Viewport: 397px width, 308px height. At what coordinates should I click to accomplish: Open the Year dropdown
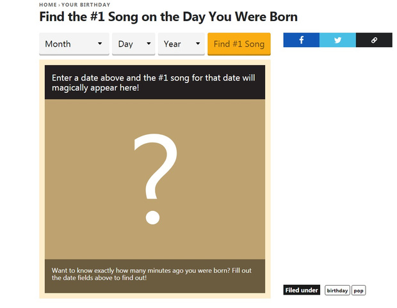(x=181, y=43)
